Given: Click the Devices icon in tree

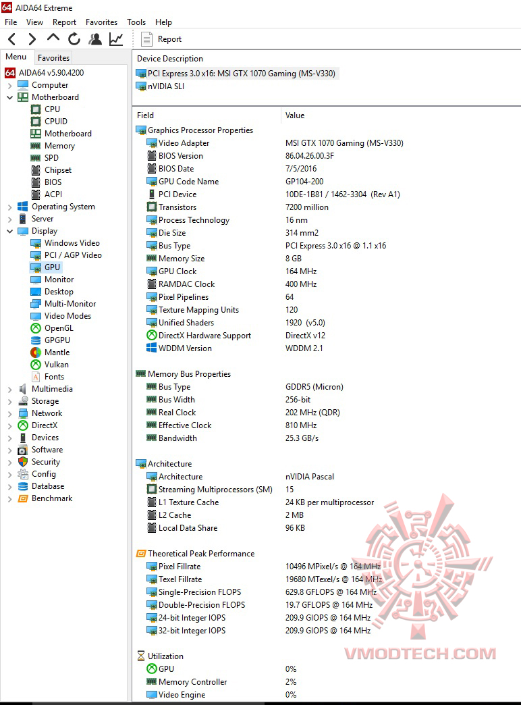Looking at the screenshot, I should click(x=23, y=438).
